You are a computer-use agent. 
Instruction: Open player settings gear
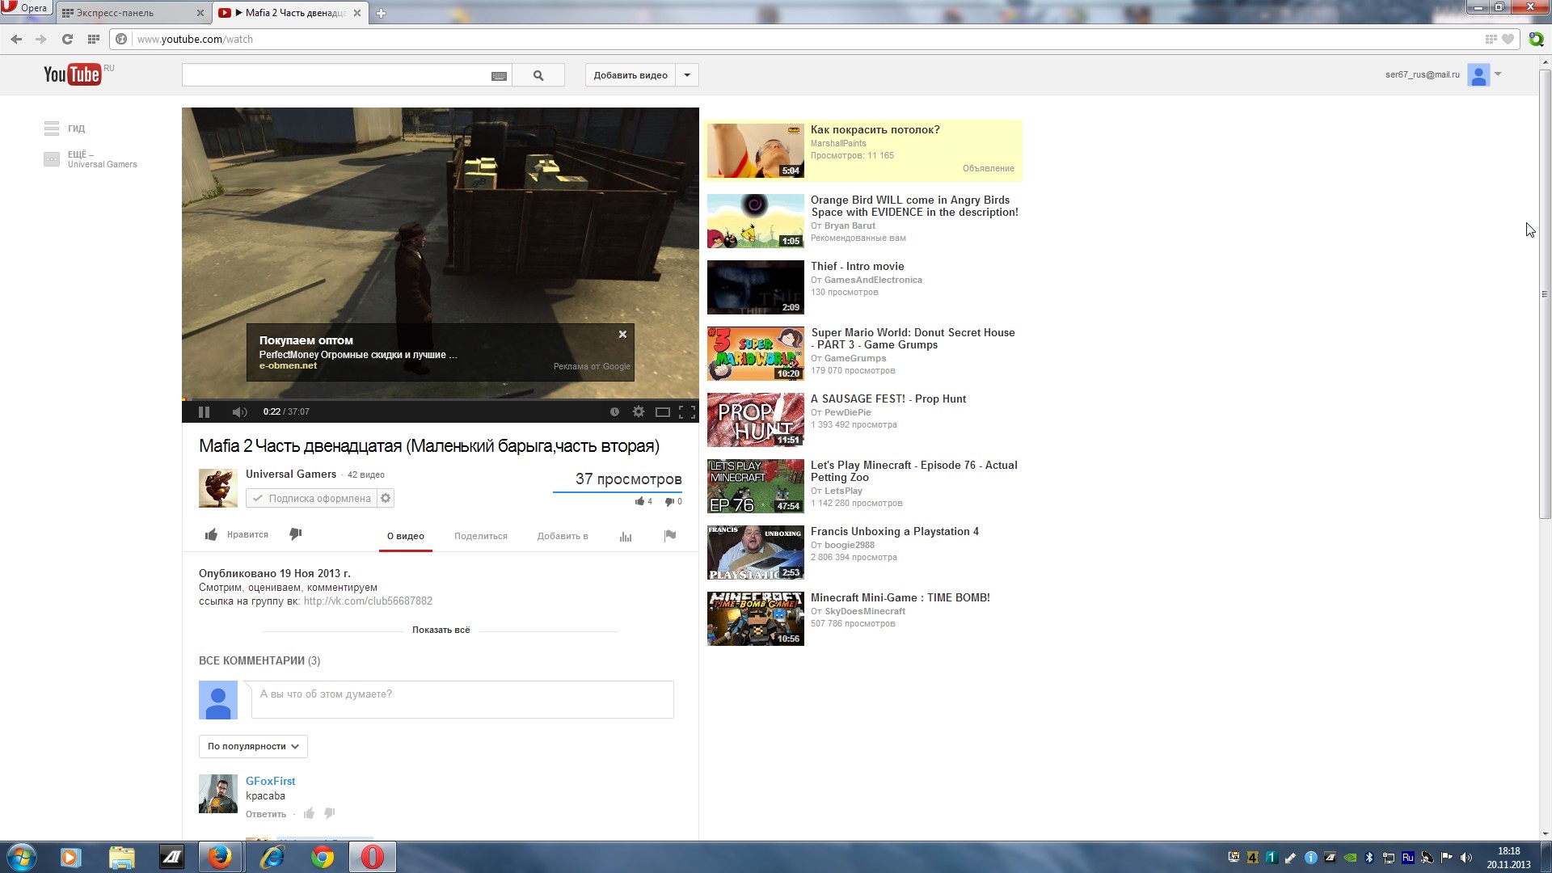click(639, 412)
